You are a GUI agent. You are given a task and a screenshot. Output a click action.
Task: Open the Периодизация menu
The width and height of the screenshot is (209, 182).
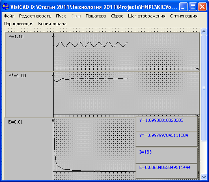19,24
